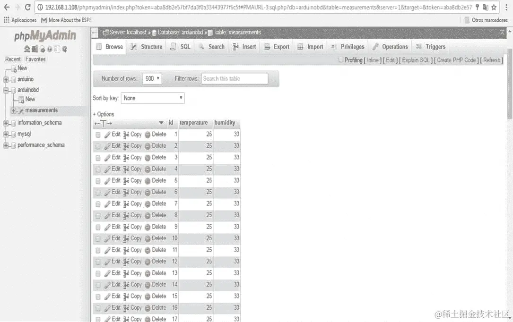Click the page-settings icon at breadcrumb right
This screenshot has width=513, height=322.
(x=502, y=32)
